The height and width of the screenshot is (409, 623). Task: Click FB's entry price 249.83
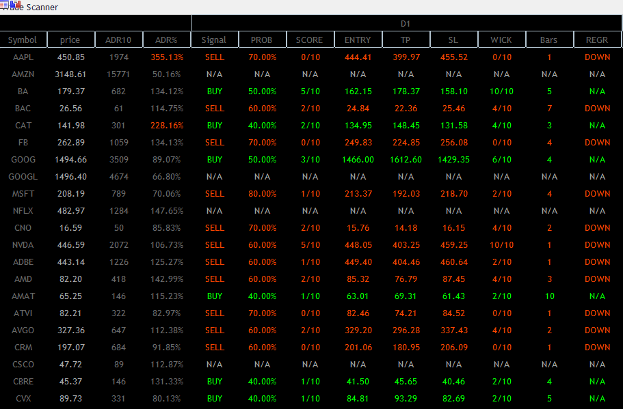[358, 143]
